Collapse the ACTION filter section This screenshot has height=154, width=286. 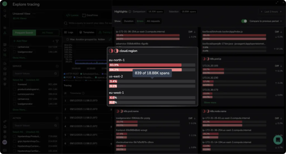click(57, 118)
